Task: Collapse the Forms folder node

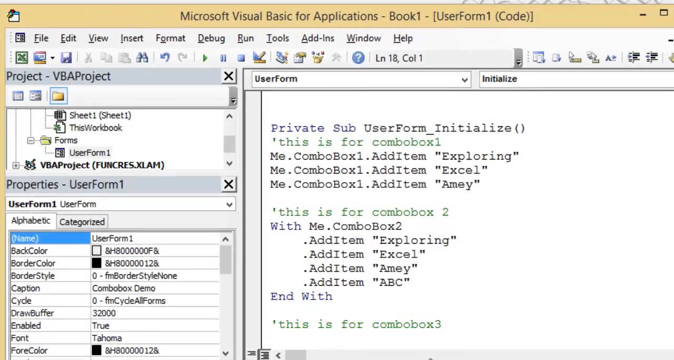Action: pos(31,141)
